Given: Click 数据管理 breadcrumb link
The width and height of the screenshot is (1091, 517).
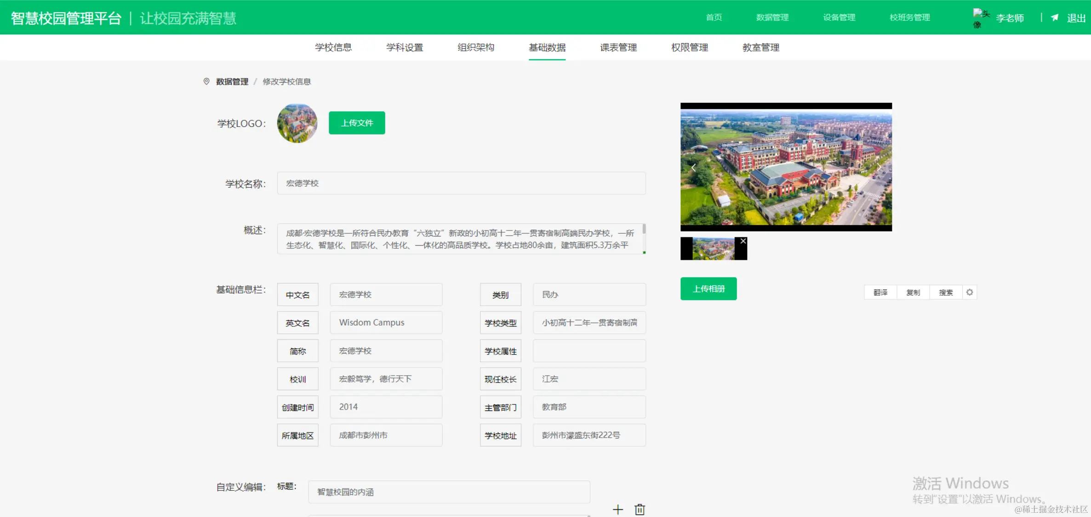Looking at the screenshot, I should click(232, 81).
